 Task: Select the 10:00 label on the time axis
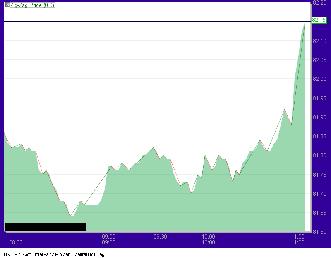[x=209, y=237]
